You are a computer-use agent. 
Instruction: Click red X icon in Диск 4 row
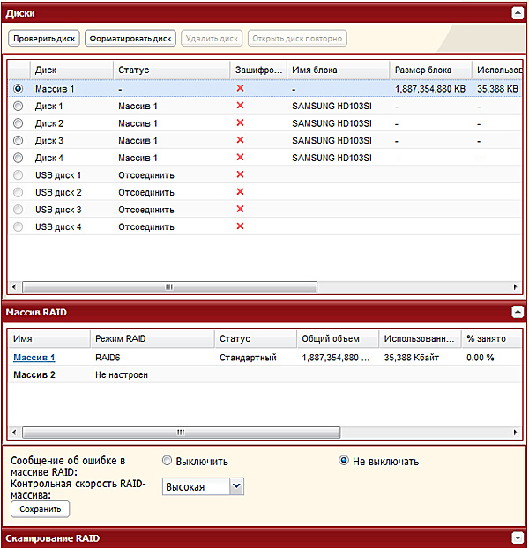click(x=240, y=157)
